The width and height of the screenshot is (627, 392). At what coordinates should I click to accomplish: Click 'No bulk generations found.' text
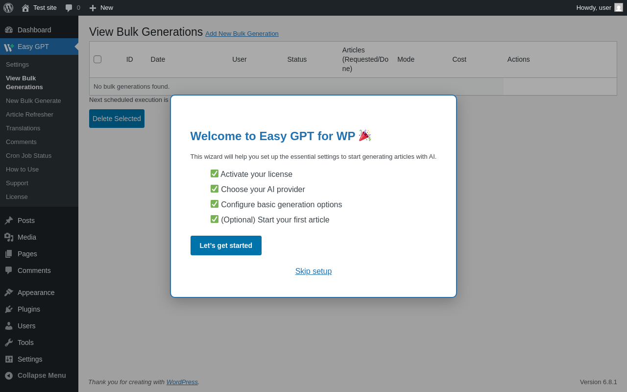pos(131,87)
